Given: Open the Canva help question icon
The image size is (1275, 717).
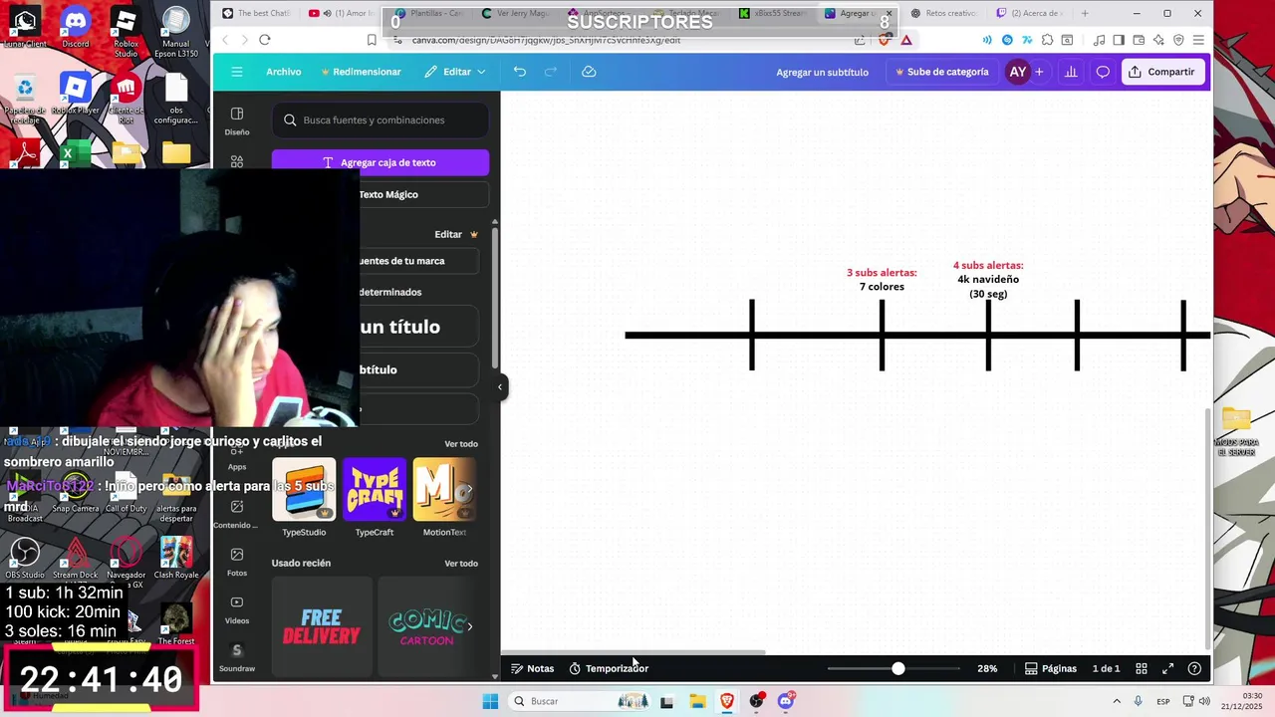Looking at the screenshot, I should [x=1194, y=668].
